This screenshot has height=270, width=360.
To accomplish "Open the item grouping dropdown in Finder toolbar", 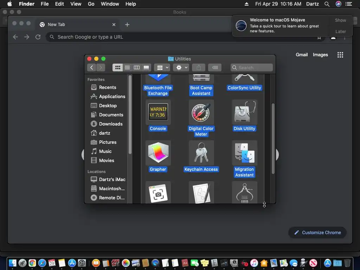I will pos(162,67).
